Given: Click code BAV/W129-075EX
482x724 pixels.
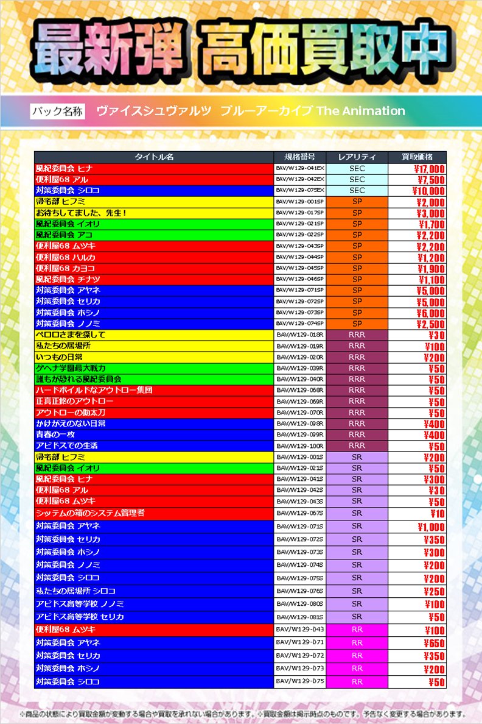Looking at the screenshot, I should tap(300, 191).
